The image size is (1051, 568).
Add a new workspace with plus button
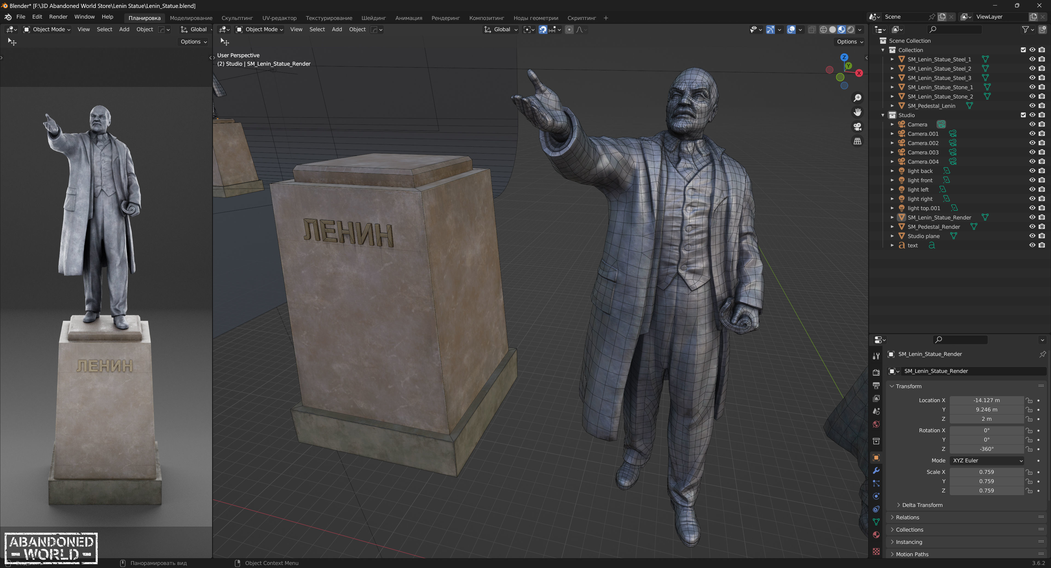tap(606, 18)
